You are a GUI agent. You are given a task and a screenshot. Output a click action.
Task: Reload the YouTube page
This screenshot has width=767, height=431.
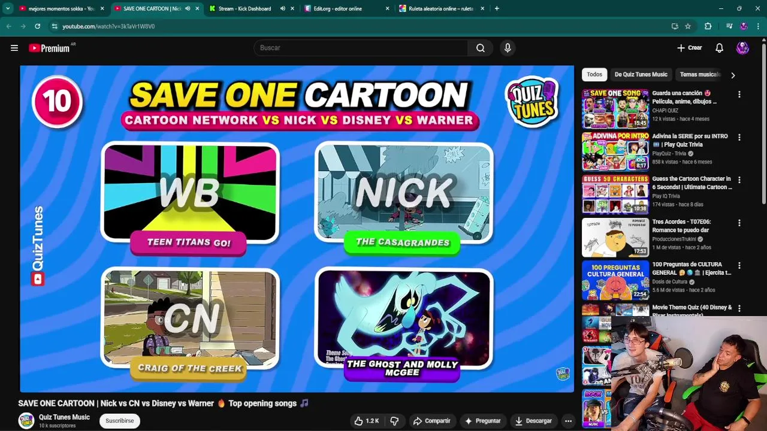[x=37, y=26]
